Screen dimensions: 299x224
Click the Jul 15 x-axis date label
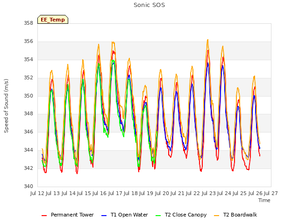84,193
